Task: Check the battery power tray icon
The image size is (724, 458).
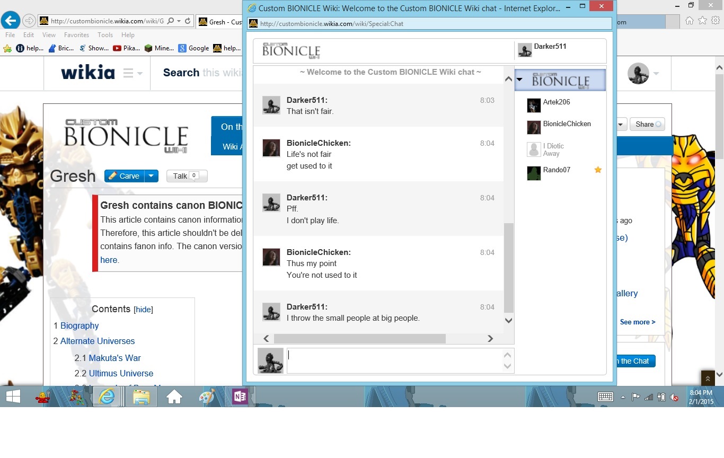Action: (661, 397)
